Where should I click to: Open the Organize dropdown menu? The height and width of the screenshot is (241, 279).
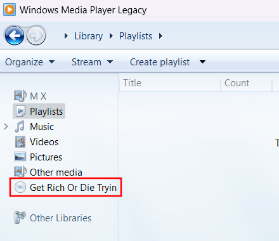pyautogui.click(x=30, y=62)
